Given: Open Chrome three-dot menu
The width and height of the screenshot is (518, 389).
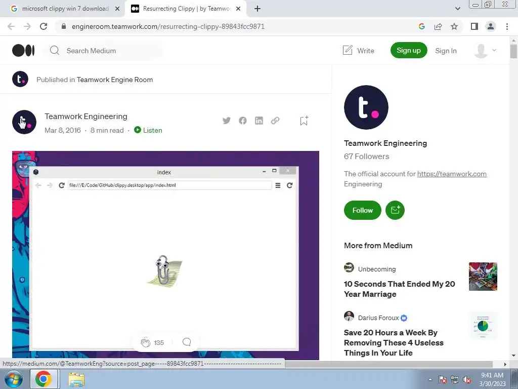Looking at the screenshot, I should pos(507,26).
